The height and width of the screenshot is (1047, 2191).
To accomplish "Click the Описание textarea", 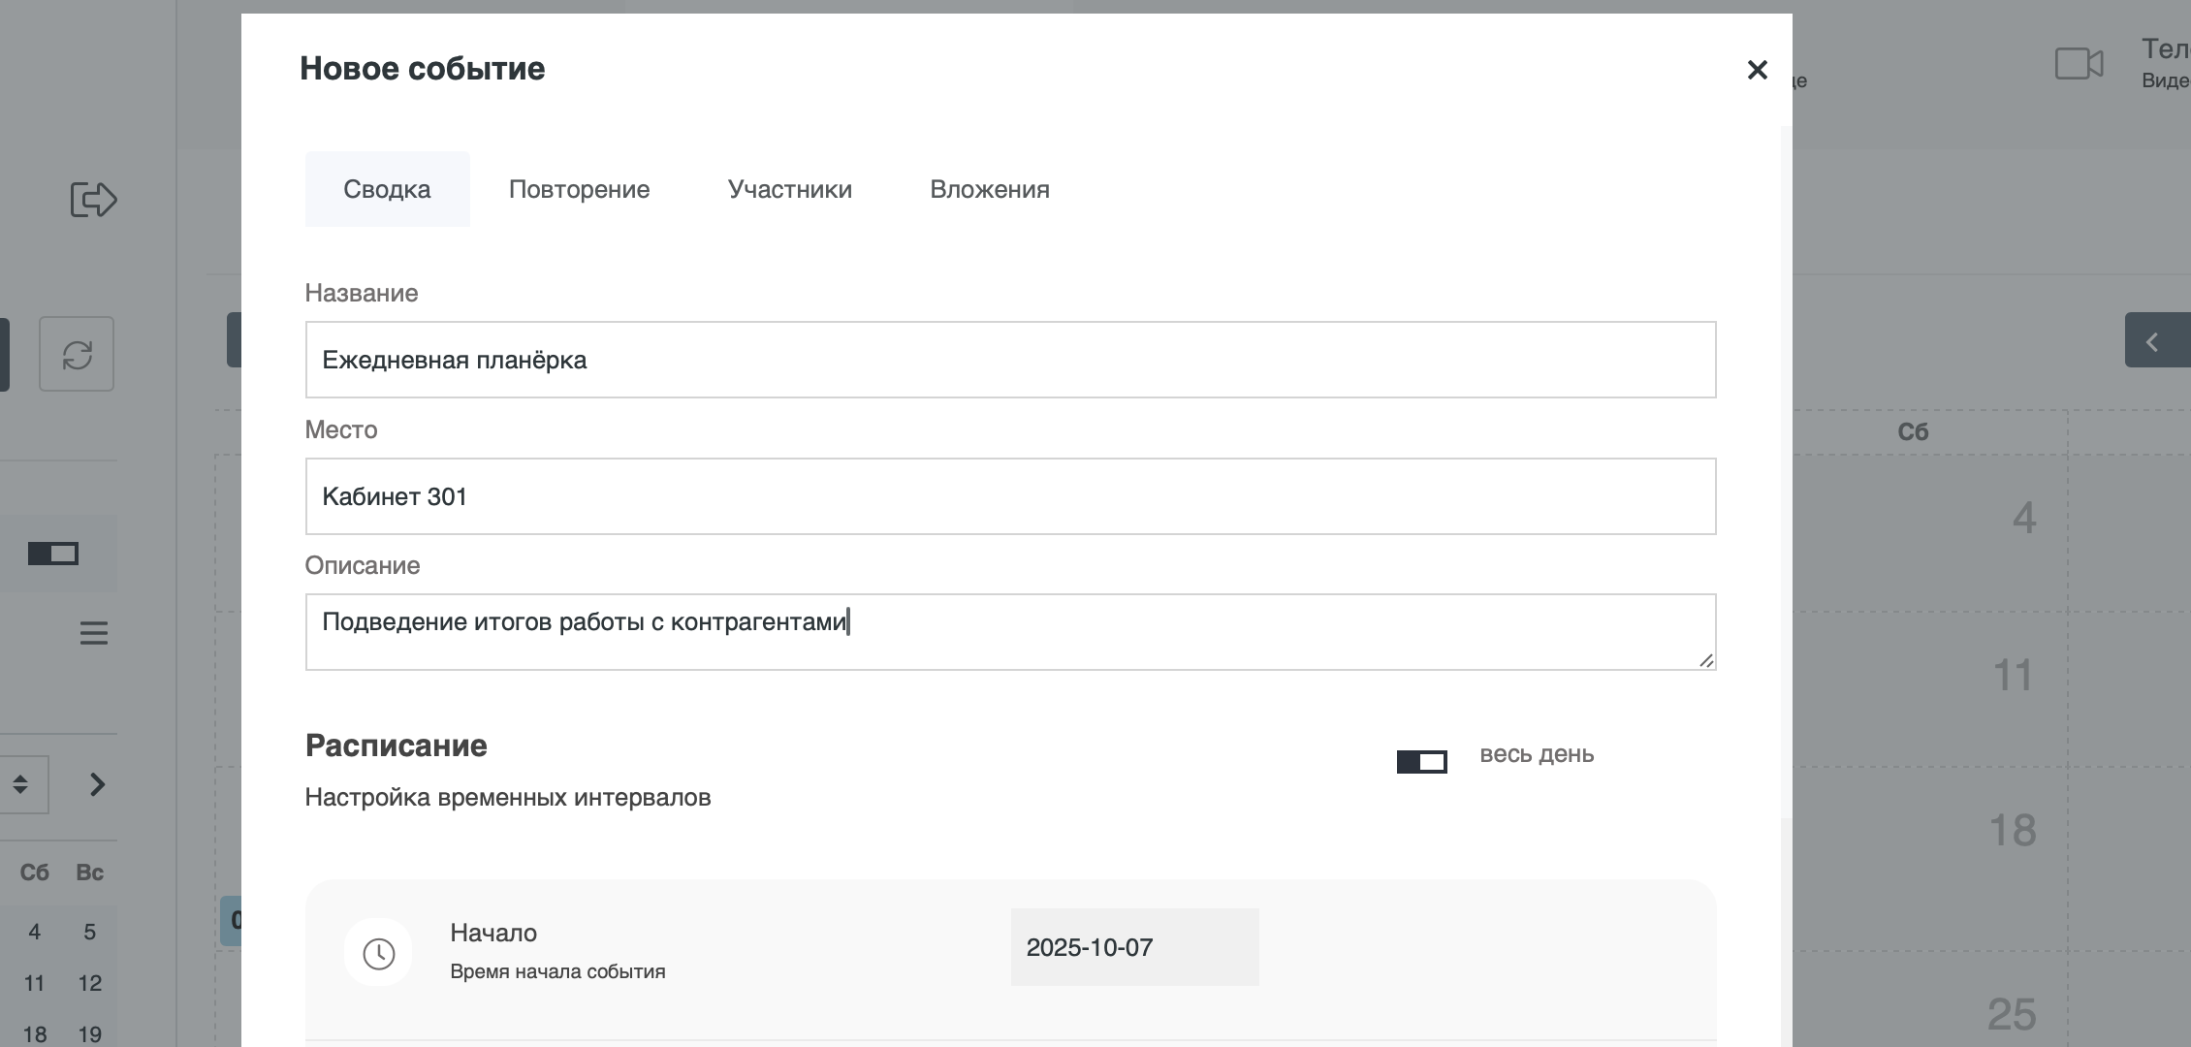I will pos(1009,632).
